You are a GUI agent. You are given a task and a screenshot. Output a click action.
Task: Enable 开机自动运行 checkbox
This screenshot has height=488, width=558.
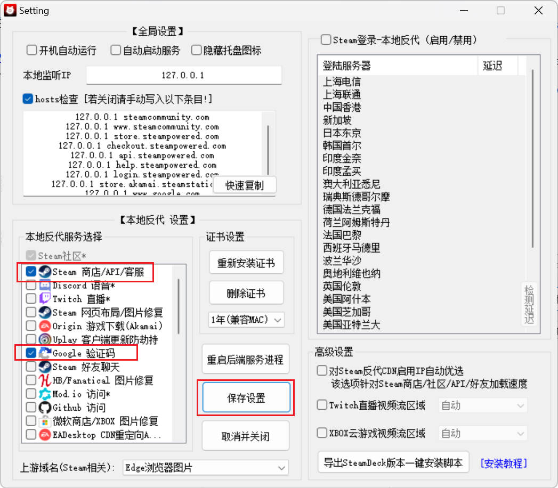31,50
